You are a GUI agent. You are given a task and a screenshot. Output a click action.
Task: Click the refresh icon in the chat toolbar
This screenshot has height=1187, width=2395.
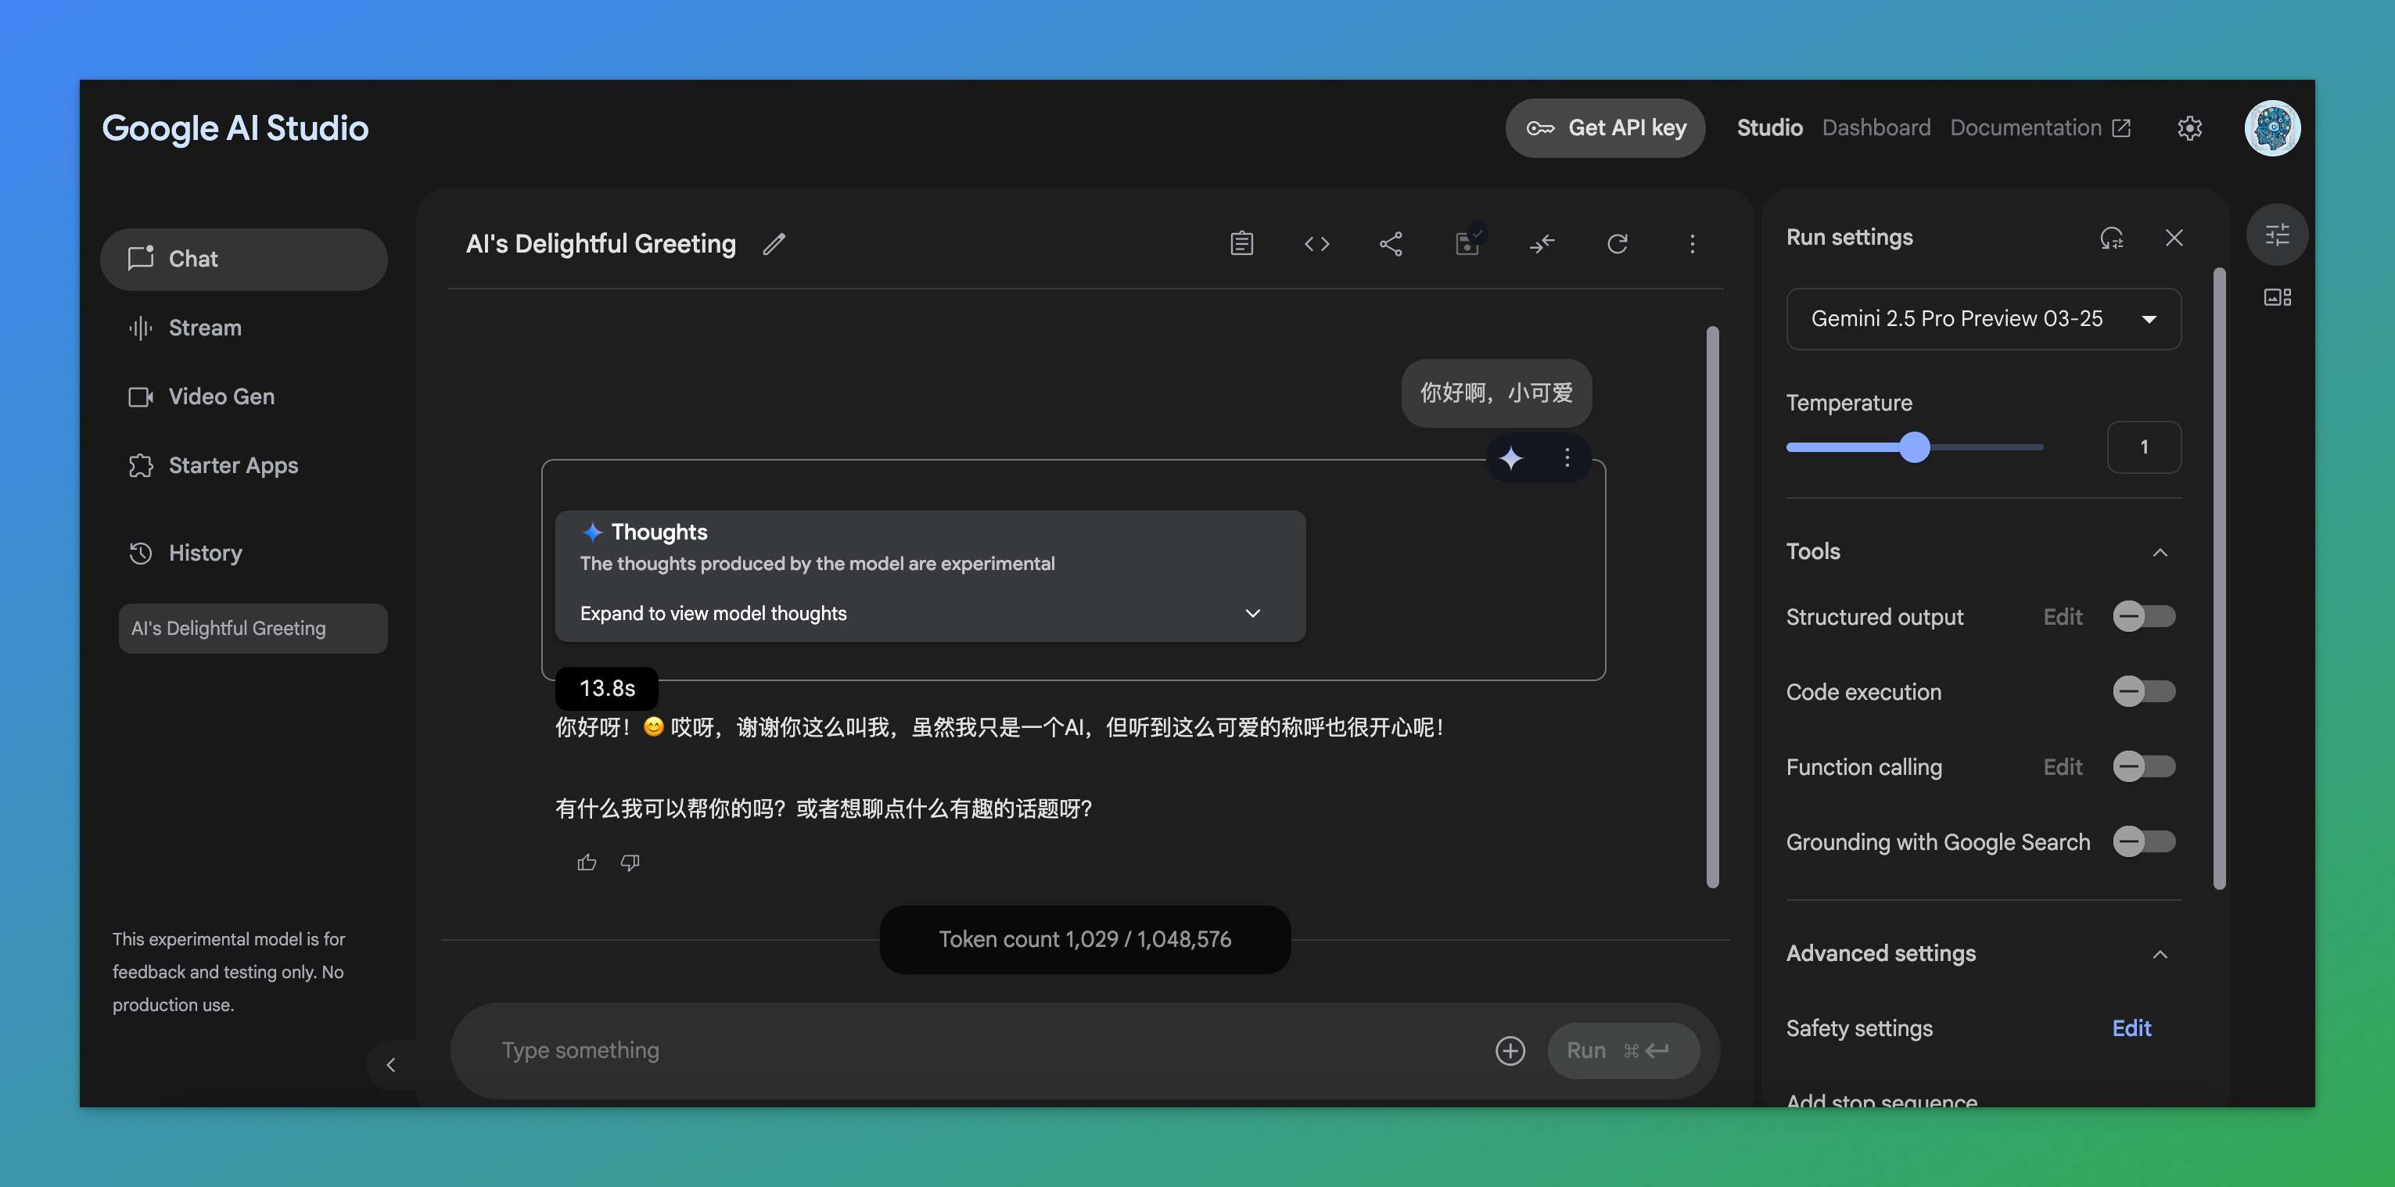click(x=1617, y=243)
